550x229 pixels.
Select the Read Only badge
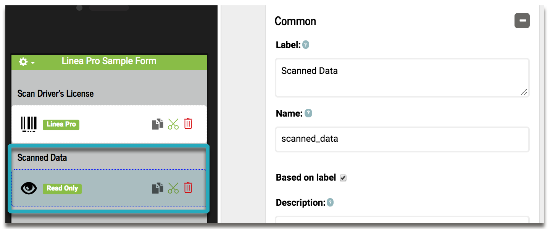62,188
